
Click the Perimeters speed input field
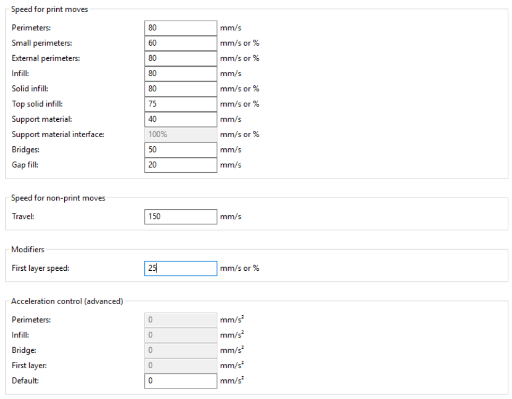[180, 28]
